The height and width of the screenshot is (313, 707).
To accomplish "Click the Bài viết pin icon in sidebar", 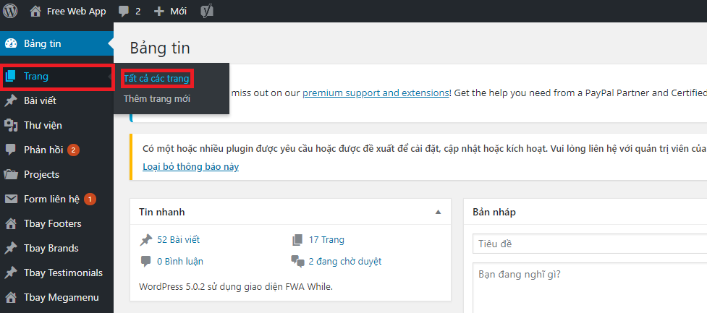I will coord(11,100).
